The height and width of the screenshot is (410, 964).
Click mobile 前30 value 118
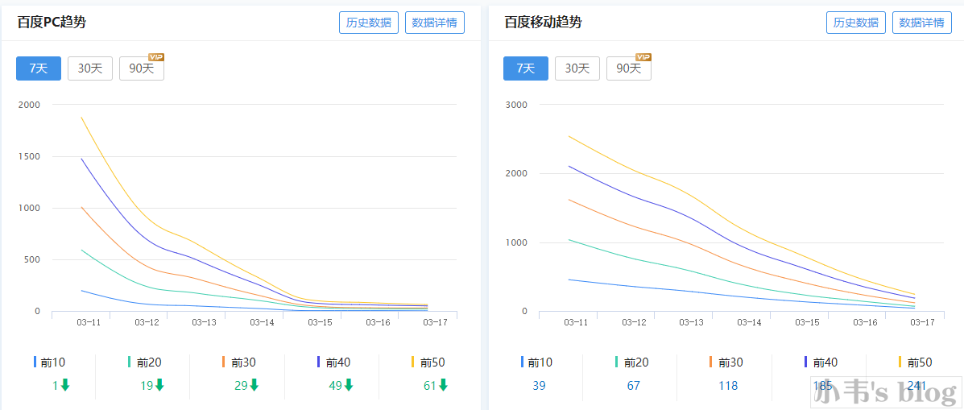(726, 386)
